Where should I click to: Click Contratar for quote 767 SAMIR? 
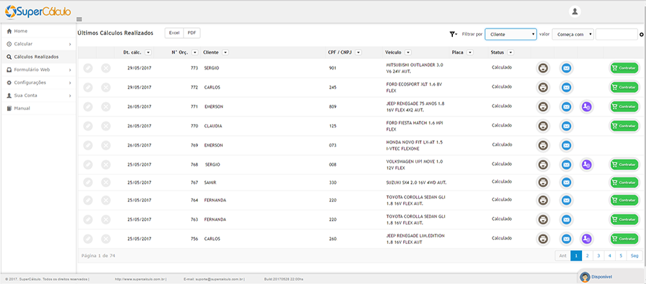pyautogui.click(x=624, y=182)
